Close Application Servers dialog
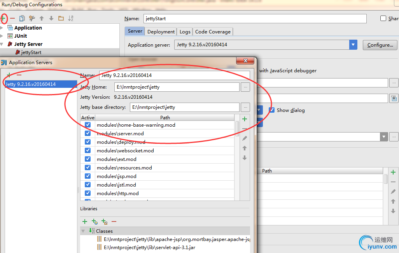 click(x=245, y=61)
